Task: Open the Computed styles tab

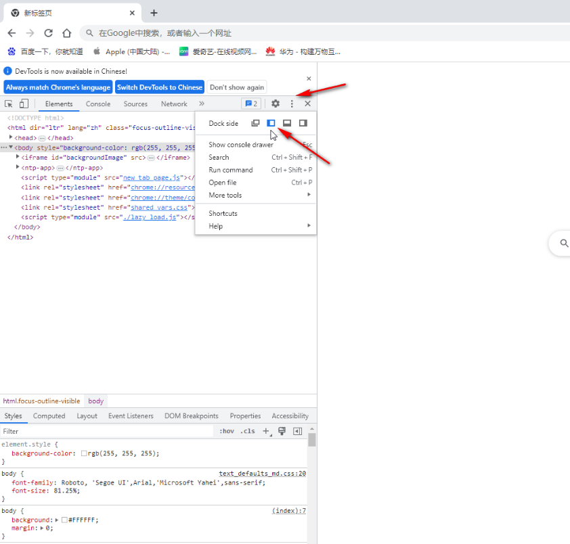Action: click(x=49, y=416)
